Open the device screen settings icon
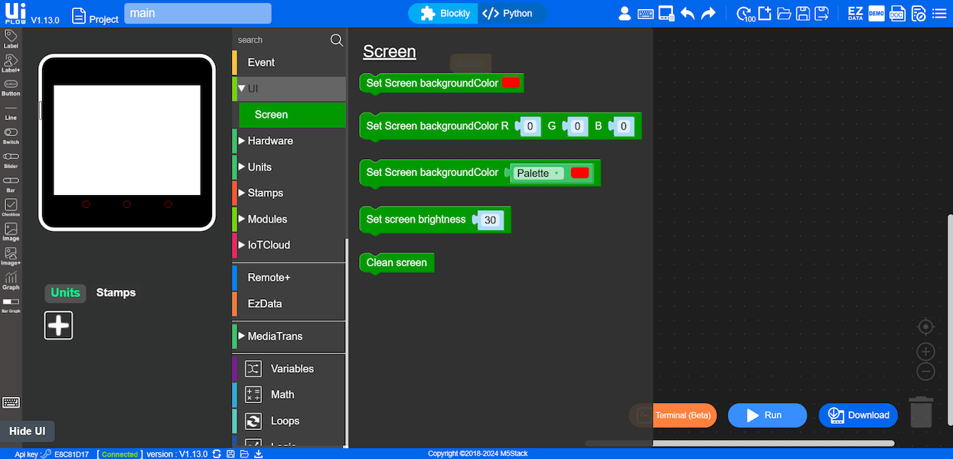953x459 pixels. pos(667,14)
